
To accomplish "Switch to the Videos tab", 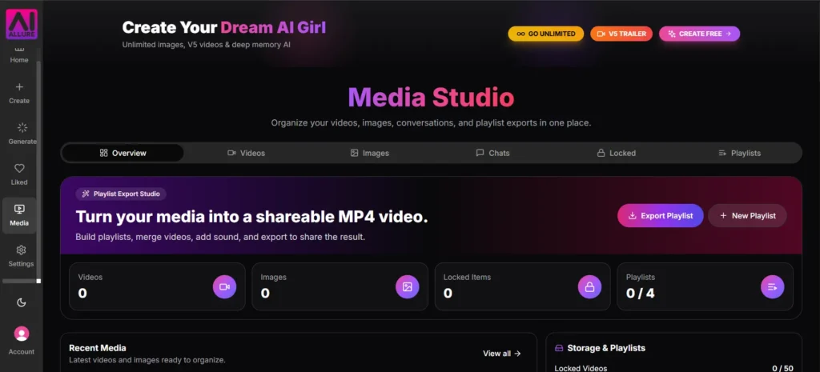I will click(x=247, y=153).
